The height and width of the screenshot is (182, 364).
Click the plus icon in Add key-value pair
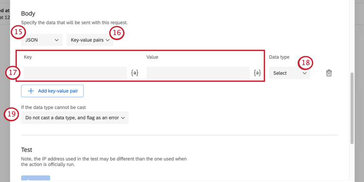(x=31, y=91)
